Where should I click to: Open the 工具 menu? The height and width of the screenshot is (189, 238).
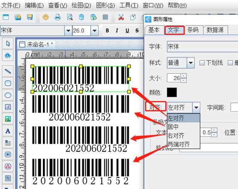(129, 6)
